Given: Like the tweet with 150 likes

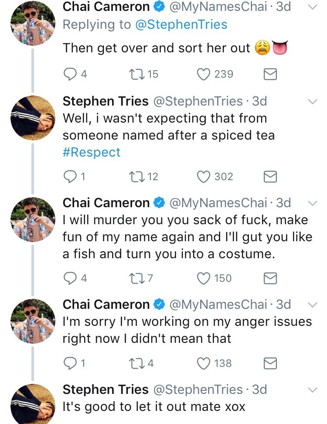Looking at the screenshot, I should point(204,278).
